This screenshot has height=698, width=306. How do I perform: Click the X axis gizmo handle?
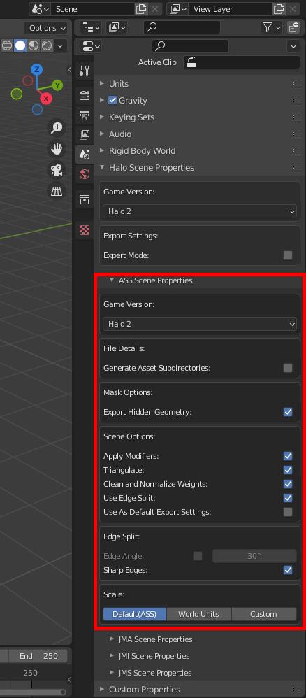pyautogui.click(x=46, y=99)
